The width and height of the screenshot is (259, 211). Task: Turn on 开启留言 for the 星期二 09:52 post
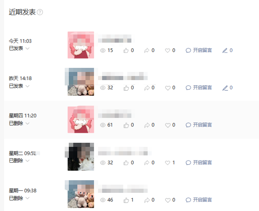pos(199,163)
